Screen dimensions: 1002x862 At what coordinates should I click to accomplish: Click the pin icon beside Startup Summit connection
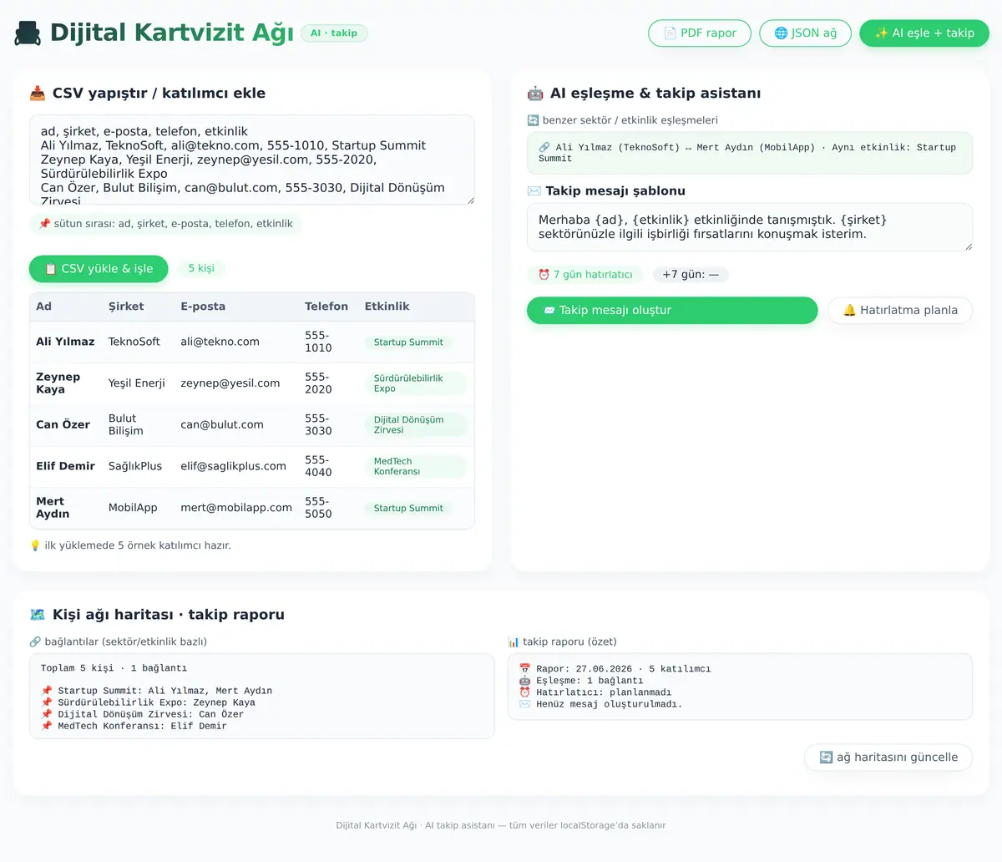click(47, 691)
